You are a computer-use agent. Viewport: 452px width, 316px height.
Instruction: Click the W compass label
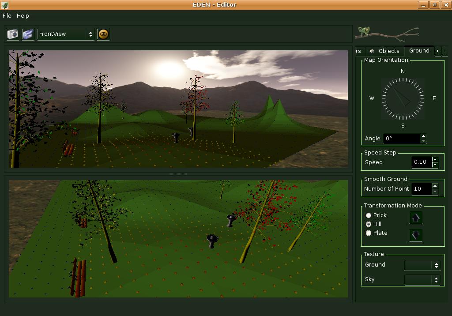372,98
